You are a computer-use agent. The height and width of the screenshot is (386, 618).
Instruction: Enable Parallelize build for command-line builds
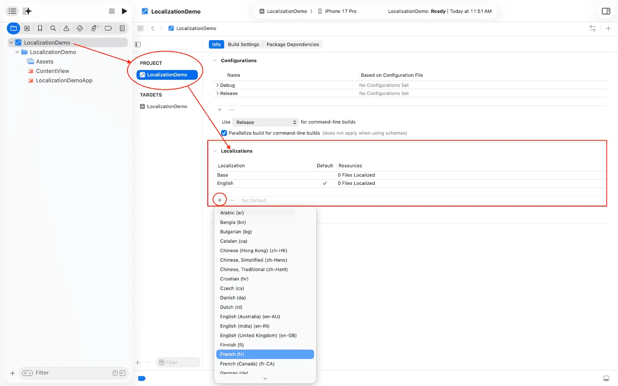click(x=224, y=133)
